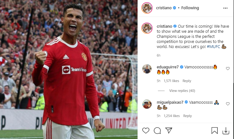The width and height of the screenshot is (234, 139).
Task: Open the three-dot more options menu
Action: point(225,8)
